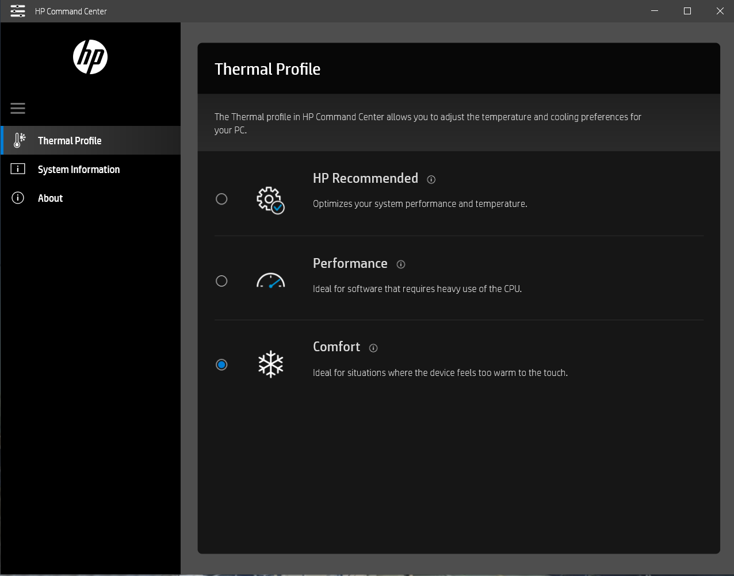734x576 pixels.
Task: Select the HP Recommended radio button
Action: [221, 199]
